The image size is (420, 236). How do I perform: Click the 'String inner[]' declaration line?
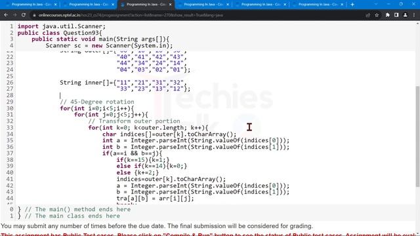coord(123,83)
